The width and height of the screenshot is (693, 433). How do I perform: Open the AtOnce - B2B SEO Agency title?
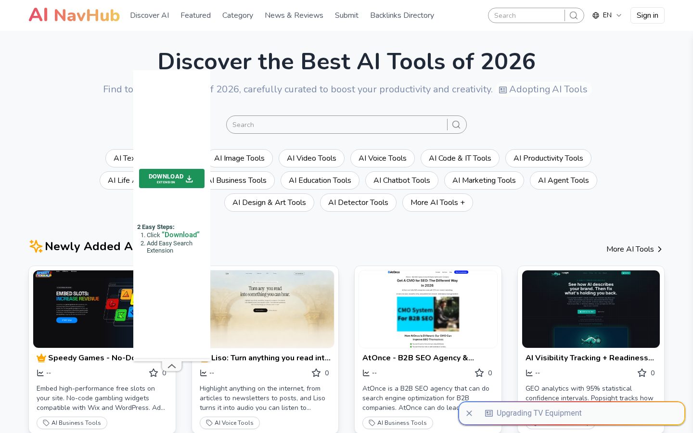pos(418,358)
